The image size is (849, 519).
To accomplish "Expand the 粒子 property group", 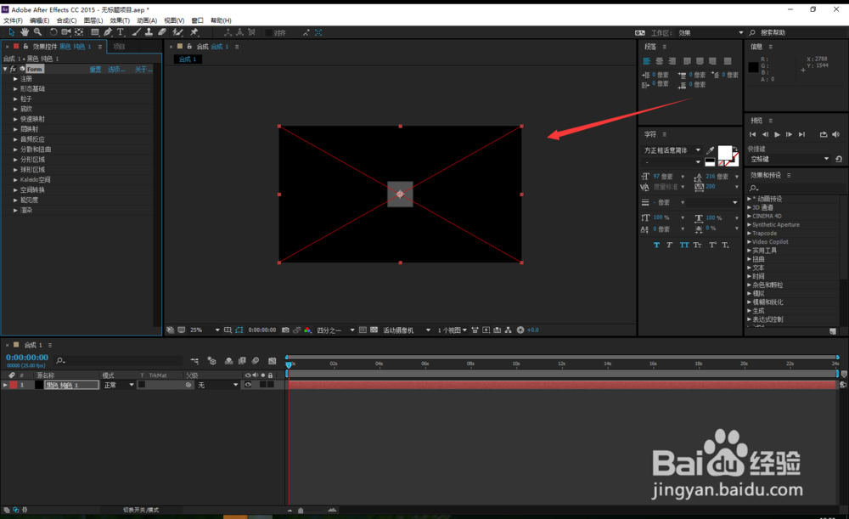I will [14, 99].
